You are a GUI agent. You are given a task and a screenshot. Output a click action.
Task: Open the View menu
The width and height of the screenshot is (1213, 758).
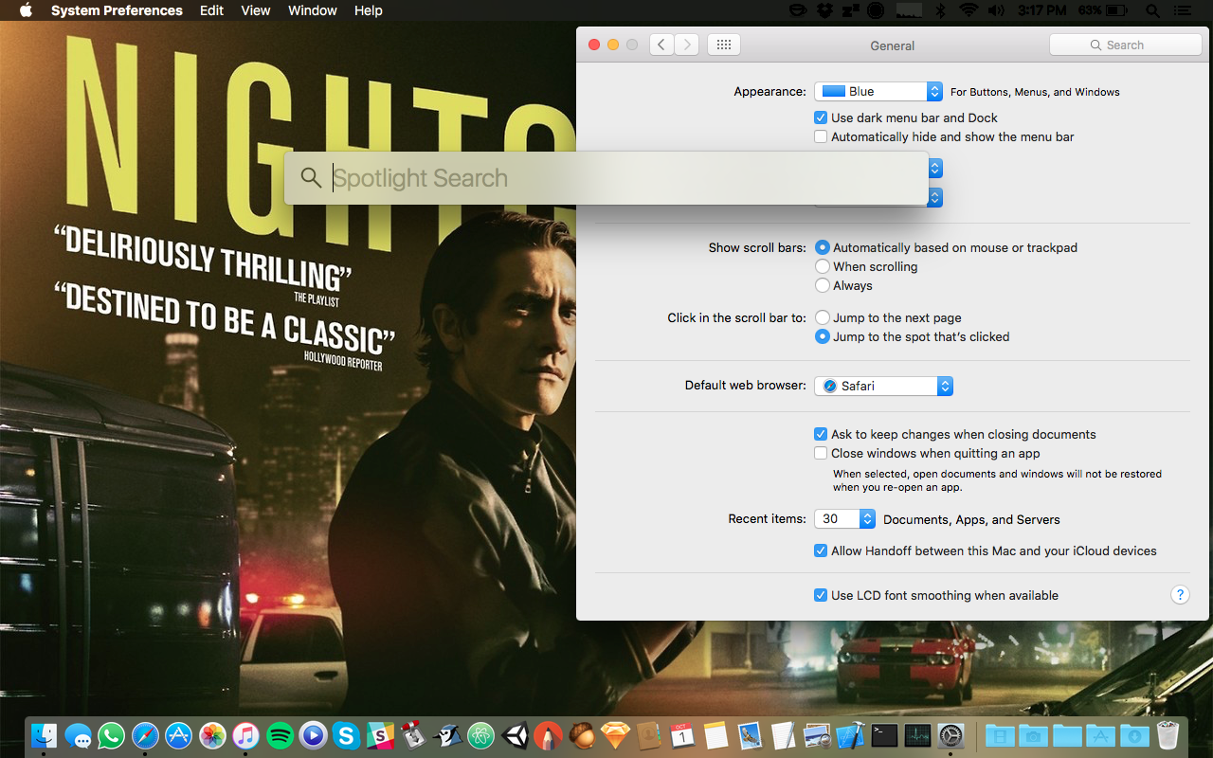pyautogui.click(x=256, y=10)
